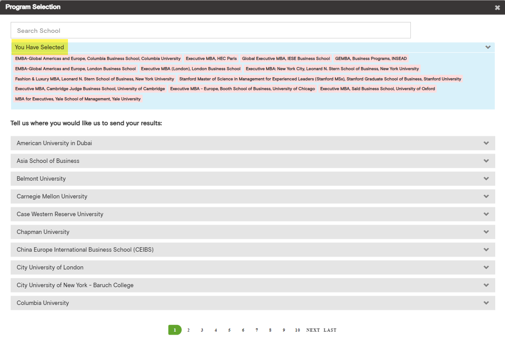
Task: Expand Baruch College row chevron
Action: pos(486,285)
